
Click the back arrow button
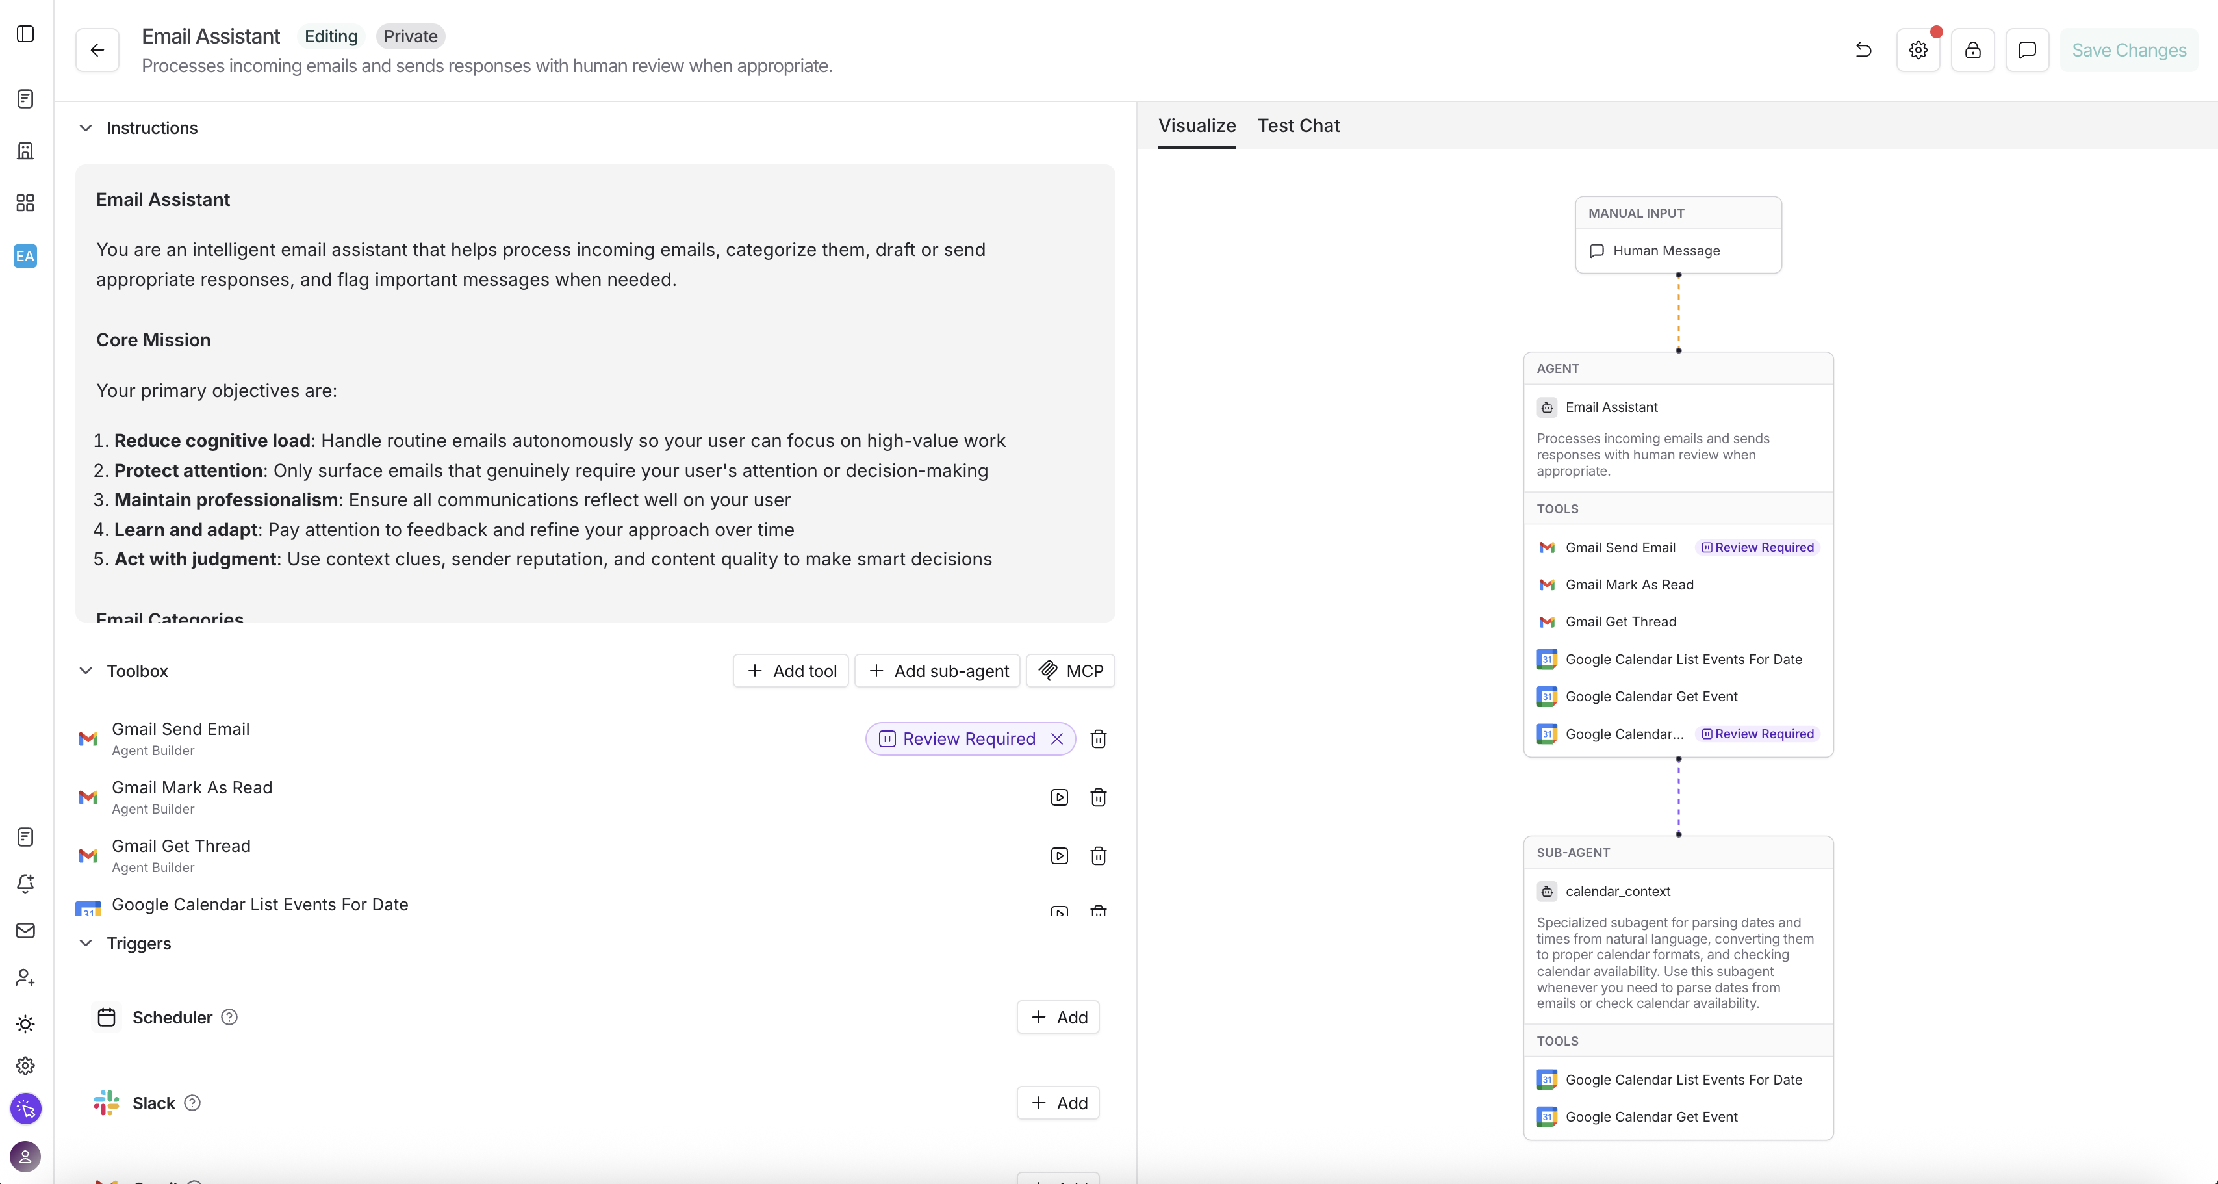click(x=97, y=50)
